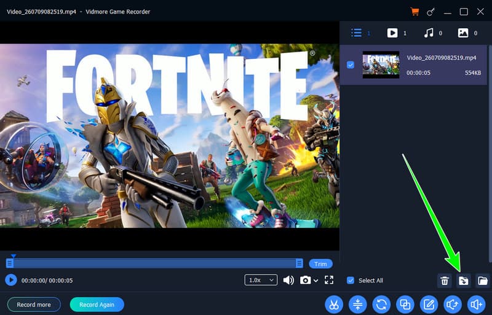Open the file converter tool icon
The height and width of the screenshot is (315, 492).
click(381, 305)
